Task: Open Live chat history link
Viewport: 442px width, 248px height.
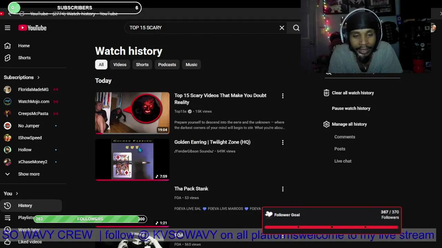Action: click(343, 161)
